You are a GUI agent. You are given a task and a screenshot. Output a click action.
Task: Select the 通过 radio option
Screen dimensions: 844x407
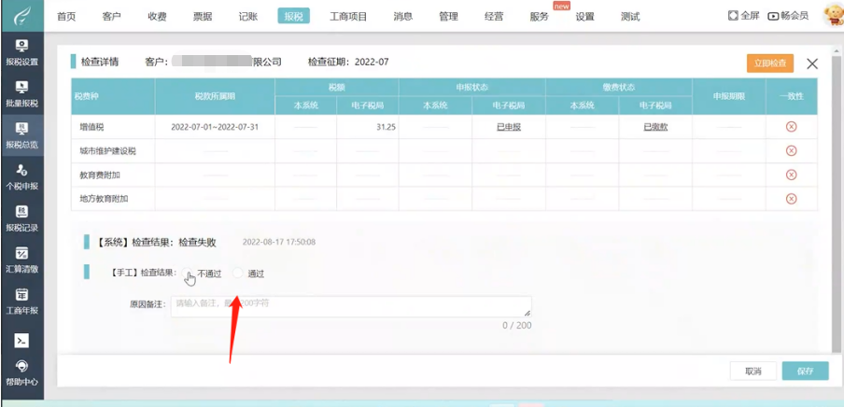click(x=240, y=274)
